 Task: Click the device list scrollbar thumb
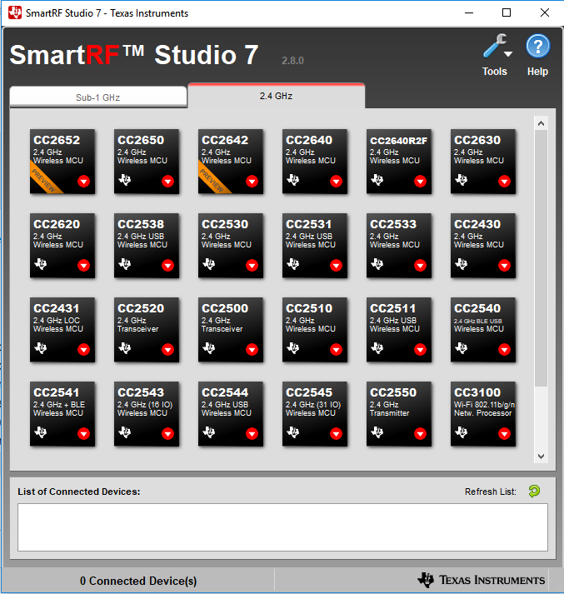tap(541, 258)
